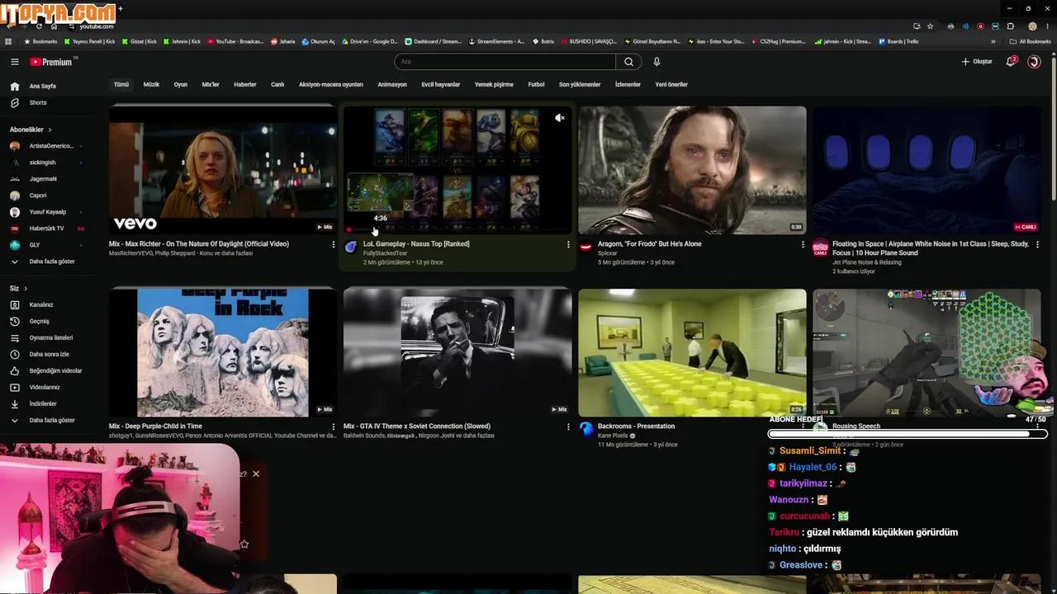This screenshot has height=594, width=1057.
Task: Select the Müzik filter chip
Action: [151, 84]
